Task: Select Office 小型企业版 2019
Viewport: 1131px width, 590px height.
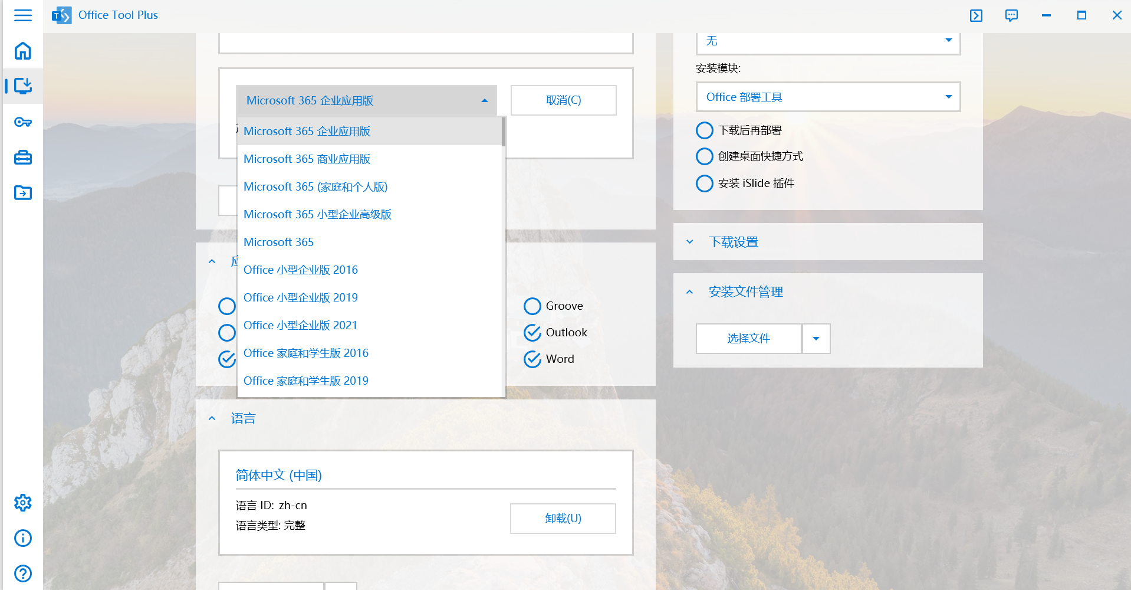Action: tap(370, 297)
